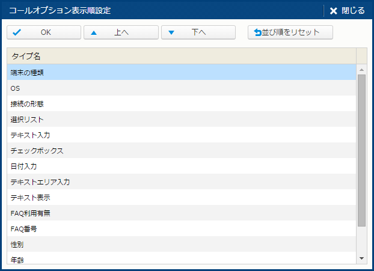
Task: Select the 接続の形態 row
Action: [x=181, y=103]
